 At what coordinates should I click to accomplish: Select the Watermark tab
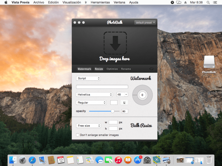tap(84, 69)
